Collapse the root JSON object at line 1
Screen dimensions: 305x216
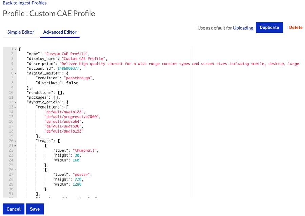click(x=15, y=49)
